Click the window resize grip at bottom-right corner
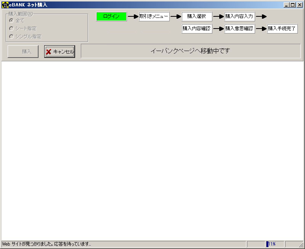Screen dimensions: 305x249 (301, 246)
